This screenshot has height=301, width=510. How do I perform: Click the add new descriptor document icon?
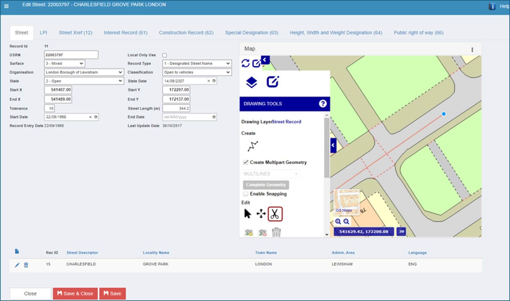point(17,251)
